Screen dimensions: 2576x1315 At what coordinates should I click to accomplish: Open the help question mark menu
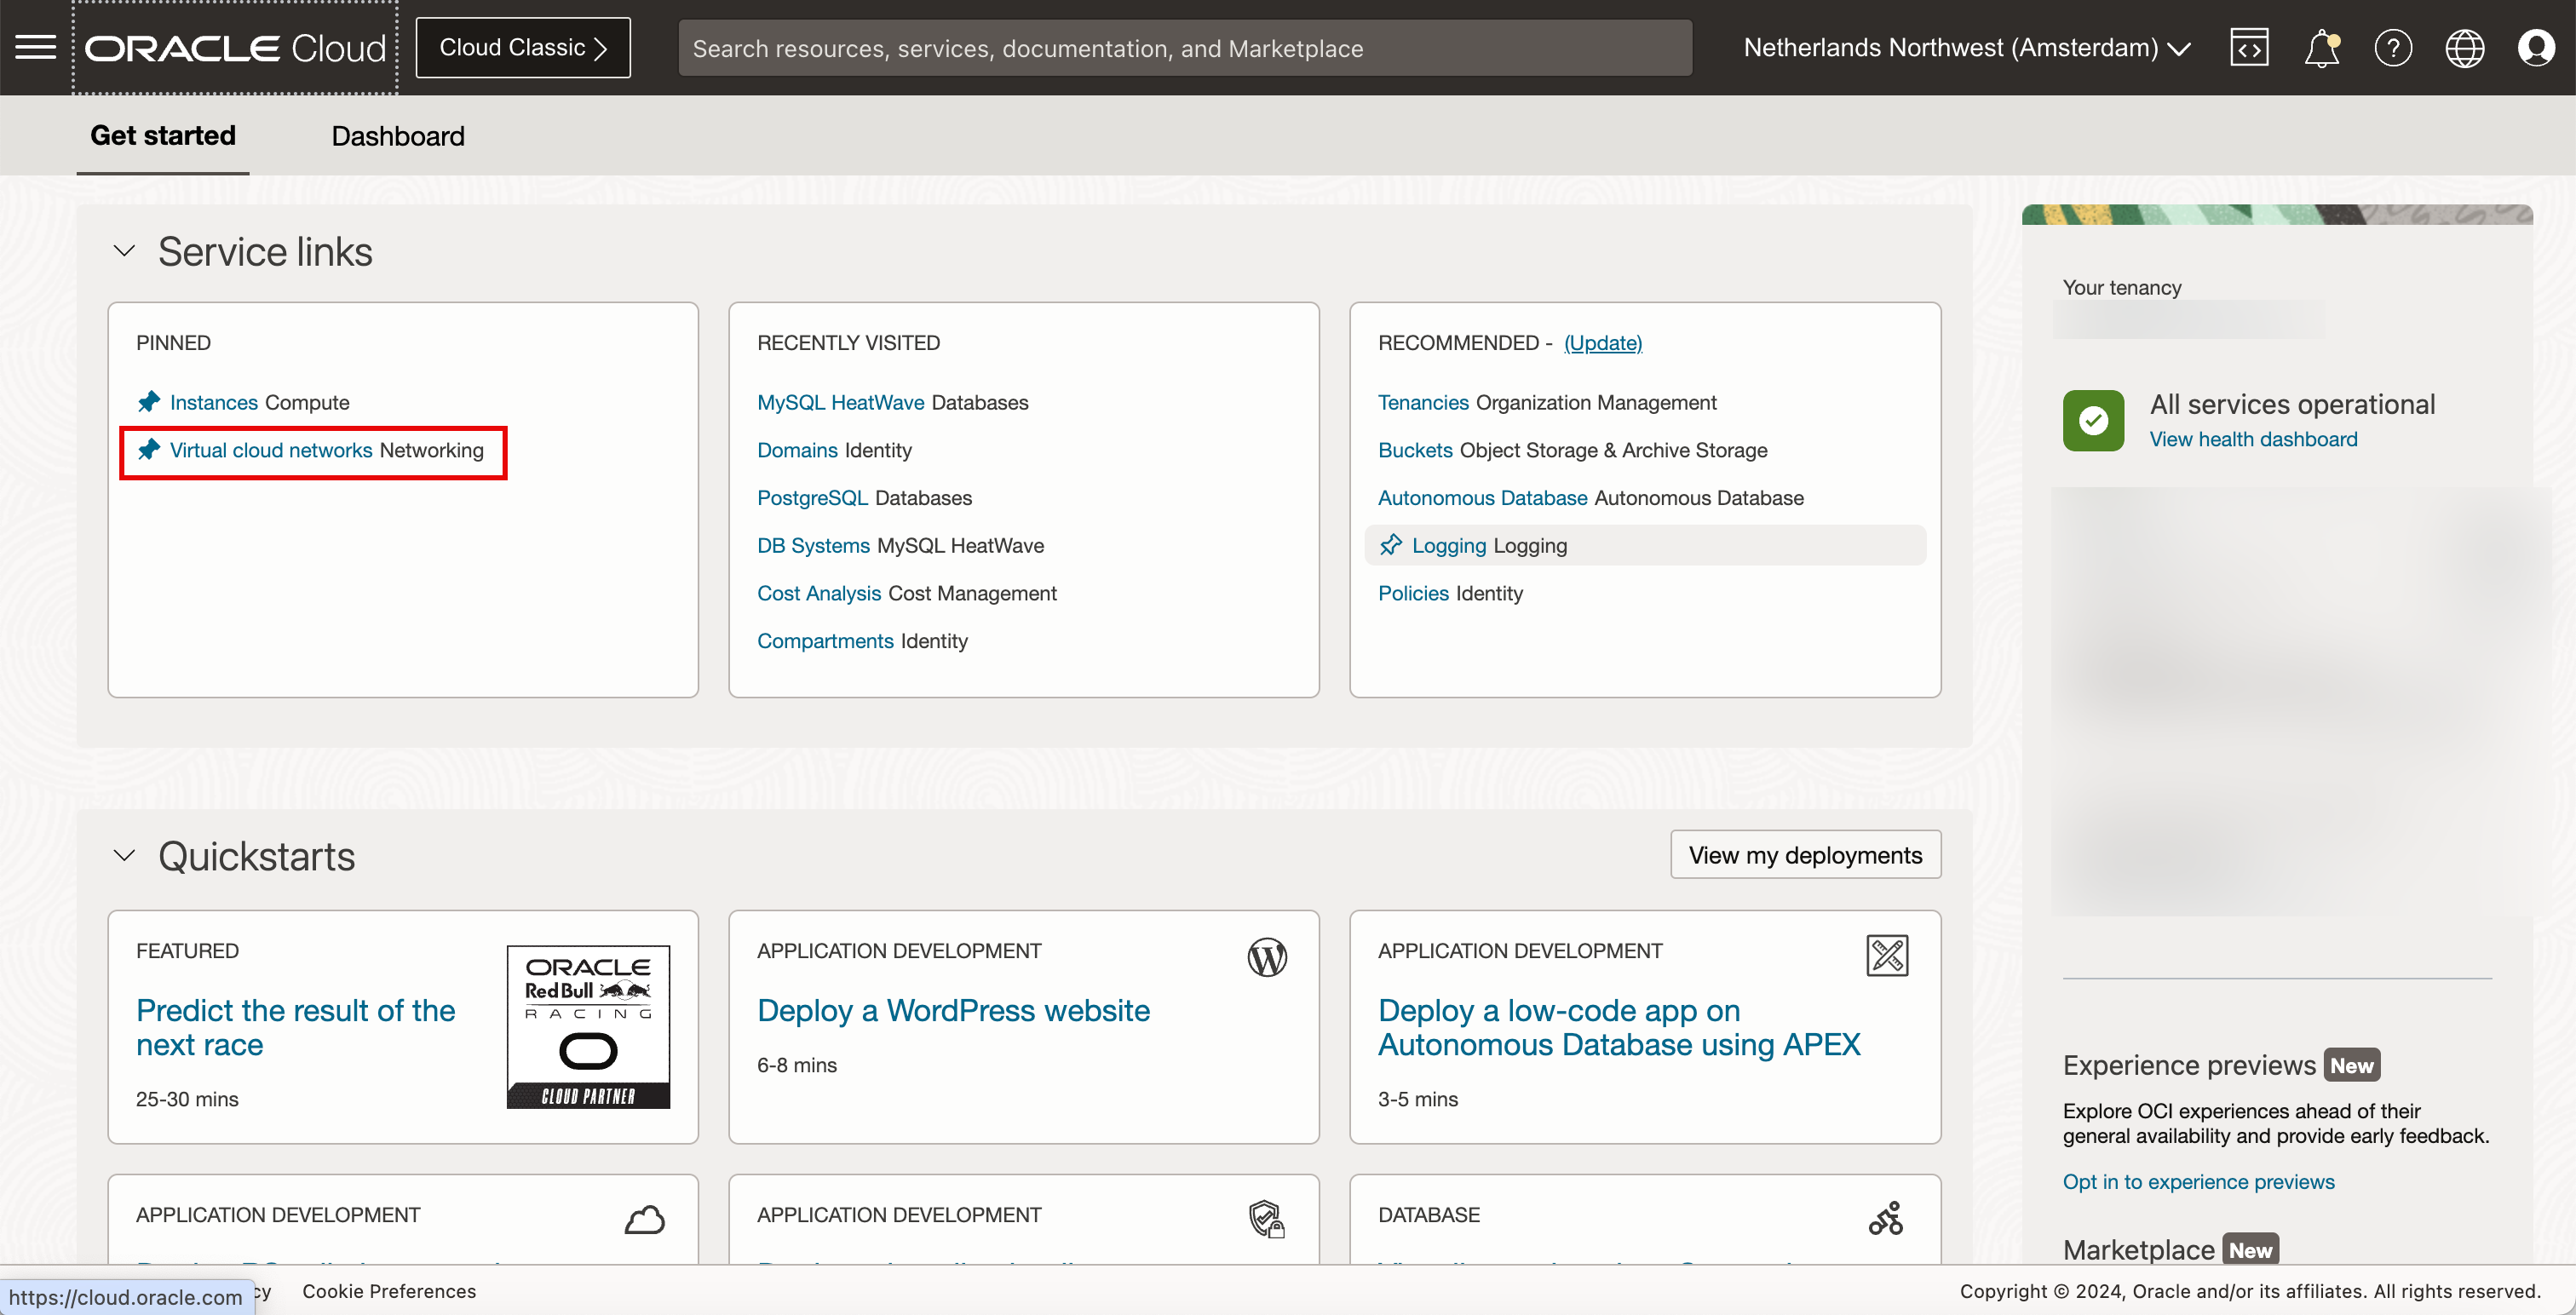pos(2393,47)
